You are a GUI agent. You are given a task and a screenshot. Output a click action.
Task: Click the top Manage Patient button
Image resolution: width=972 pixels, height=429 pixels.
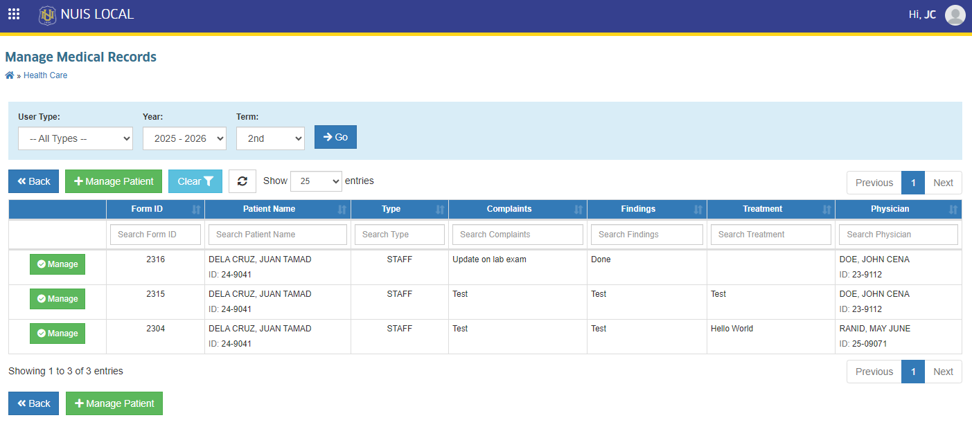[114, 181]
